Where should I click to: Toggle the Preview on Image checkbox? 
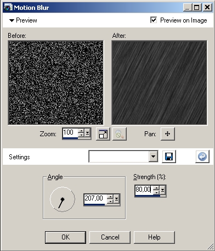pyautogui.click(x=154, y=20)
